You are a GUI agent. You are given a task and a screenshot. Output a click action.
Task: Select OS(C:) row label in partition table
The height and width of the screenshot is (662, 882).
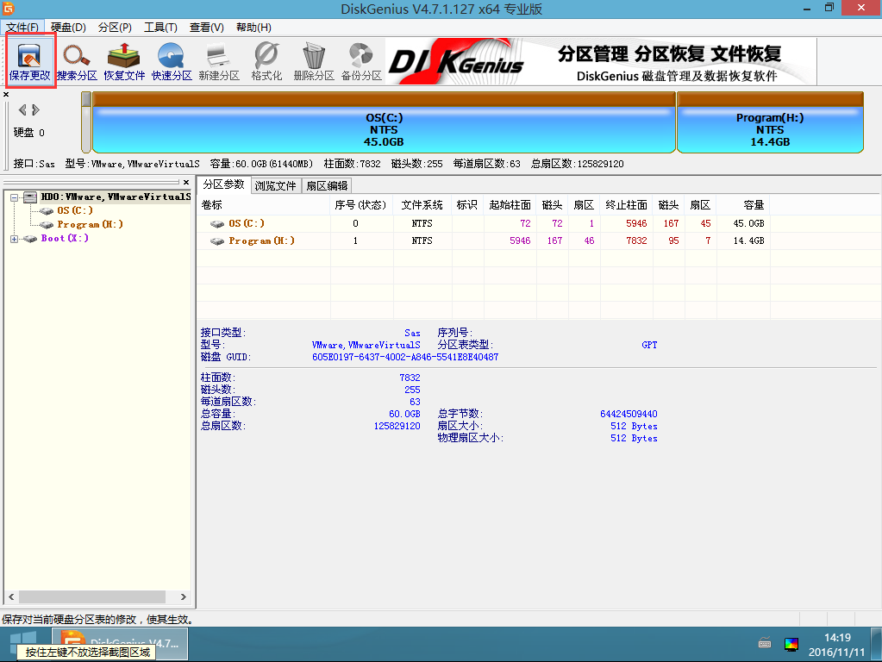pyautogui.click(x=247, y=224)
